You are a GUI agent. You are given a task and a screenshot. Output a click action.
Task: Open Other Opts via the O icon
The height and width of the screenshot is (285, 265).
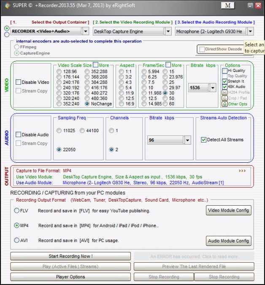[224, 104]
